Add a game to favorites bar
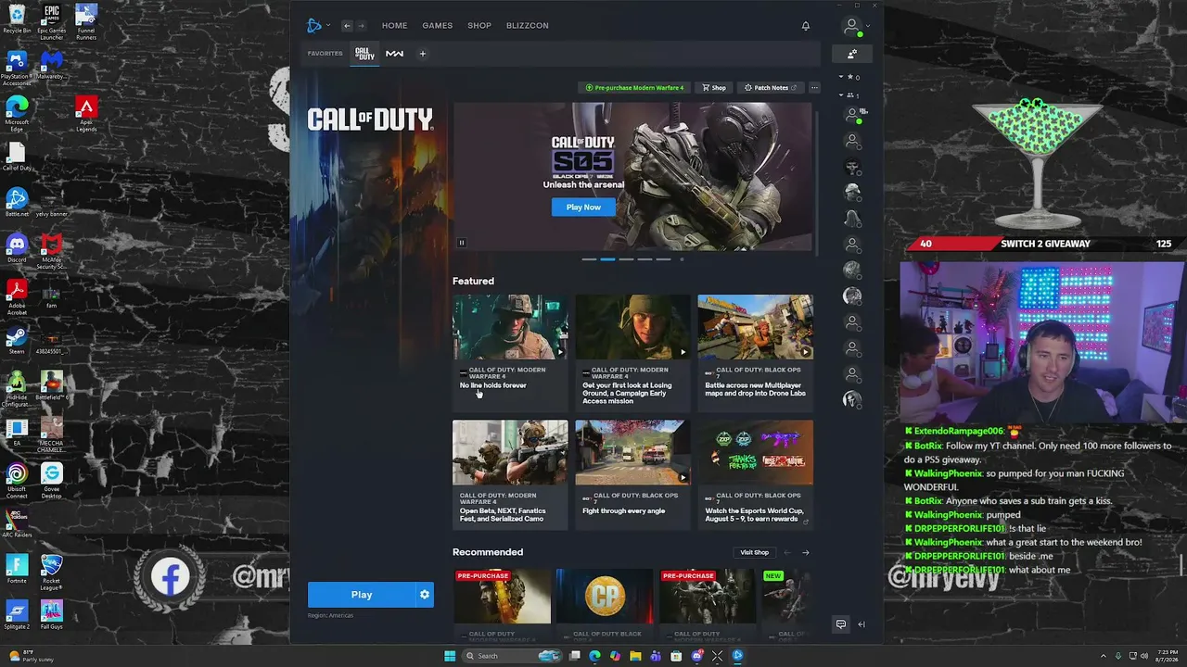Screen dimensions: 1187x667 (x=422, y=54)
